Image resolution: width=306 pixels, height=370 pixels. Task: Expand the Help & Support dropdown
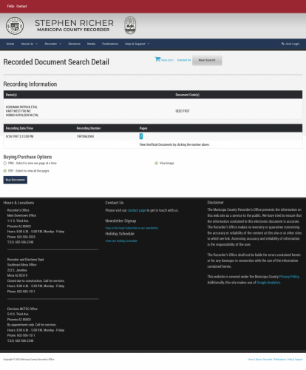pyautogui.click(x=137, y=44)
